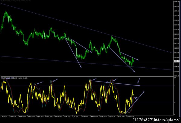Image resolution: width=181 pixels, height=123 pixels.
Task: Click the 15 Sep 2015 date label
Action: [x=103, y=116]
